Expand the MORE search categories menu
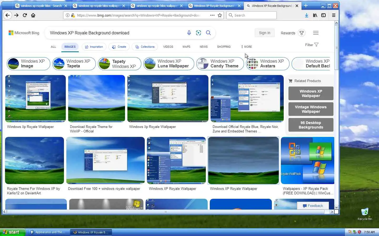This screenshot has width=379, height=236. coord(246,47)
